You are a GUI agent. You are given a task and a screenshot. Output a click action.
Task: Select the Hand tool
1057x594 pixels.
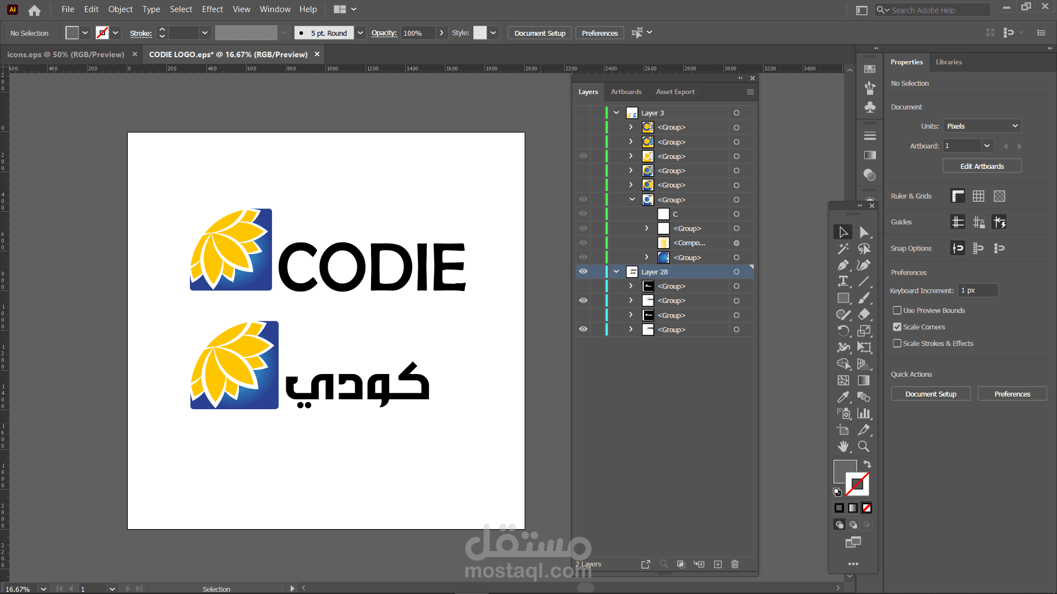tap(843, 447)
